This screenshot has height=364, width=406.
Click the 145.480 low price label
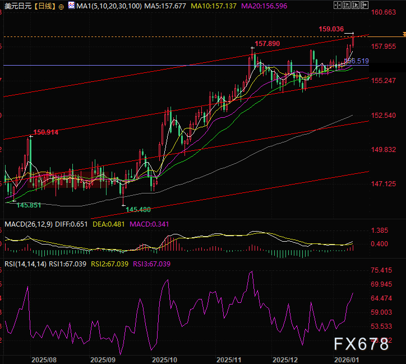tap(138, 210)
